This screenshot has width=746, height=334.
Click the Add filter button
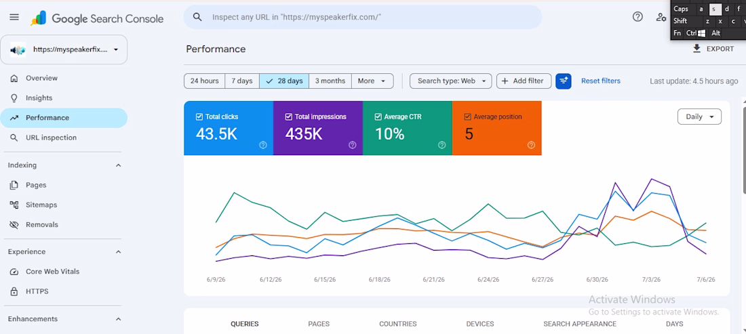point(524,81)
